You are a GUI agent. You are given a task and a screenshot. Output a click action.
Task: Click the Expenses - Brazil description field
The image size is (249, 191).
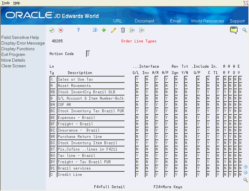pyautogui.click(x=91, y=117)
